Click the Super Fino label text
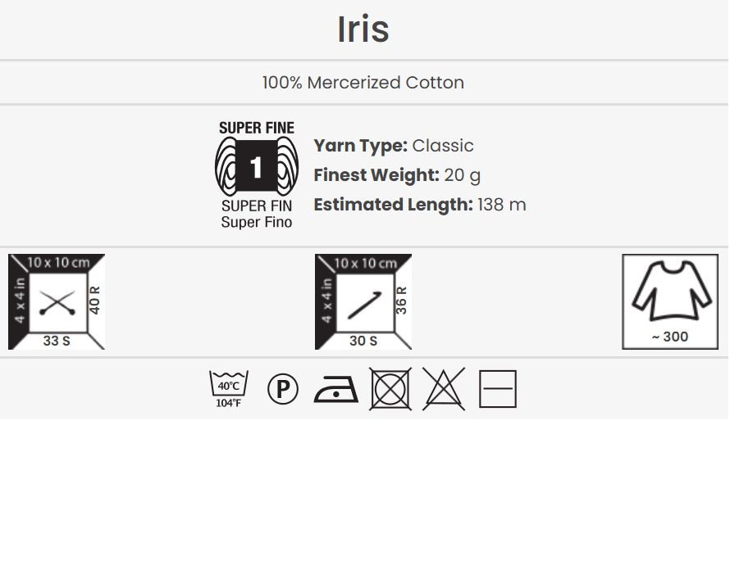 256,222
